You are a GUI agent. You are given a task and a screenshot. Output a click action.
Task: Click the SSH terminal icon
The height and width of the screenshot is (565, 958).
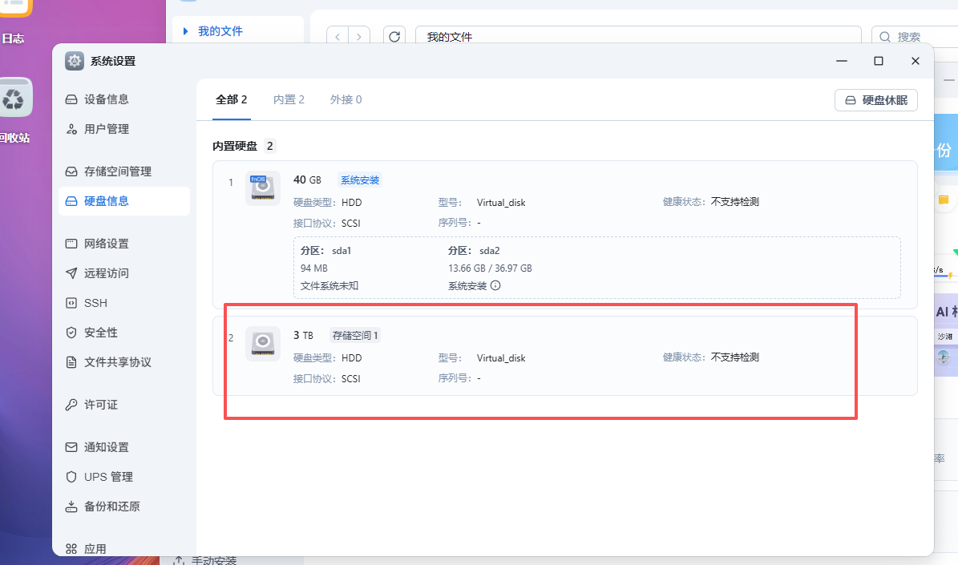click(x=71, y=303)
